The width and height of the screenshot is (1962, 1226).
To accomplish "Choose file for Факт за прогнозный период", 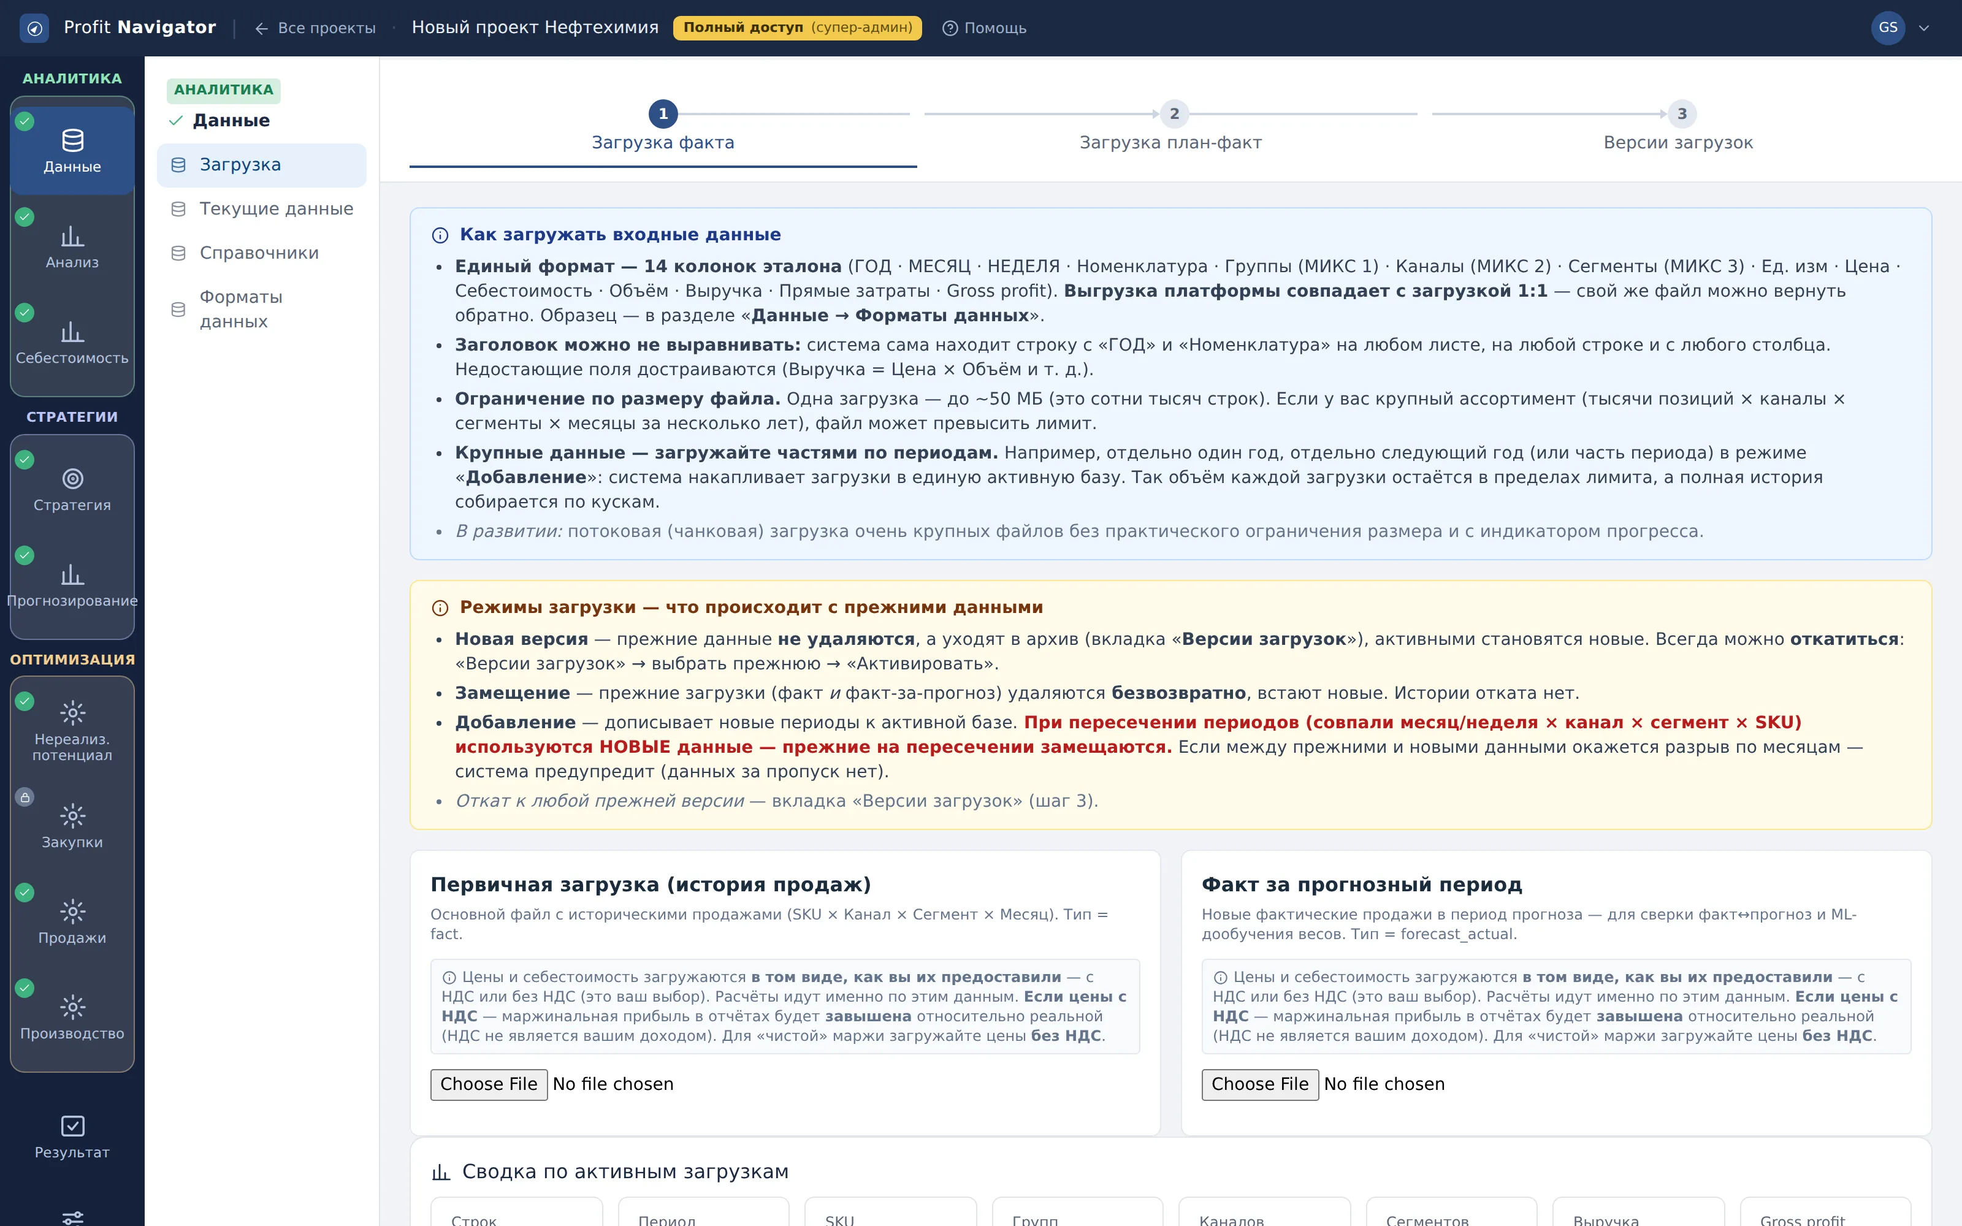I will coord(1260,1085).
